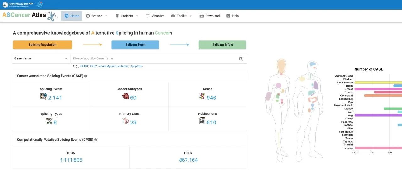Click the 60 cancer subtypes count
Screen dimensions: 402x170
point(133,98)
